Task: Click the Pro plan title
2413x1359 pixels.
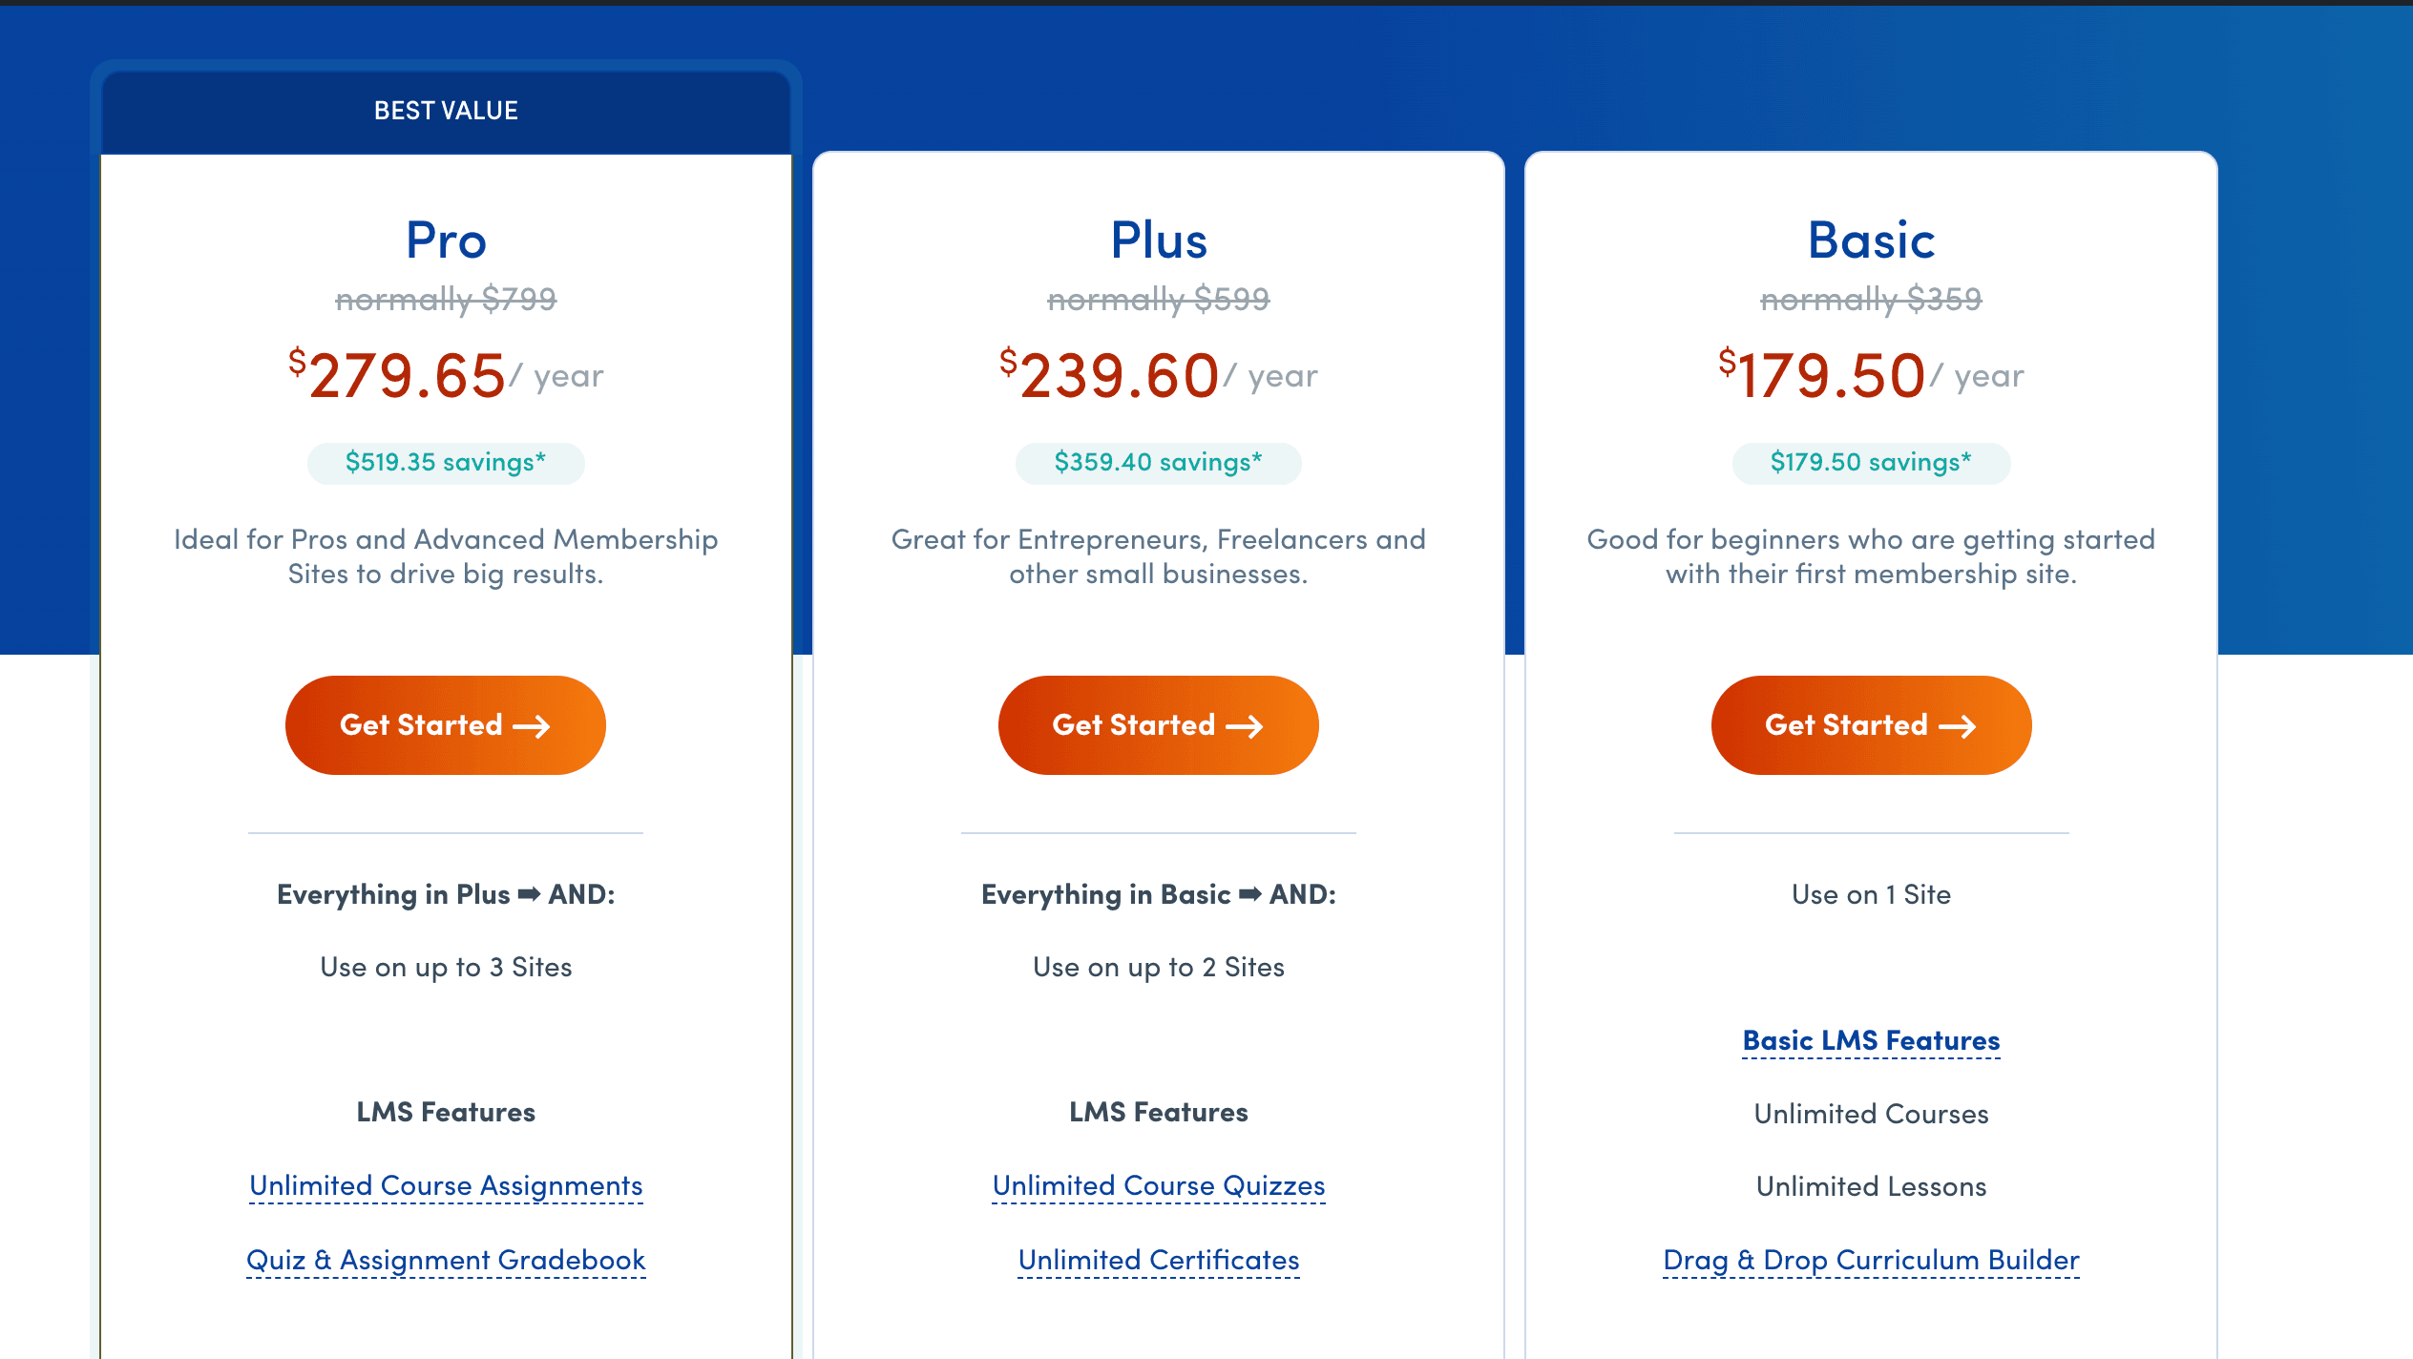Action: coord(446,240)
